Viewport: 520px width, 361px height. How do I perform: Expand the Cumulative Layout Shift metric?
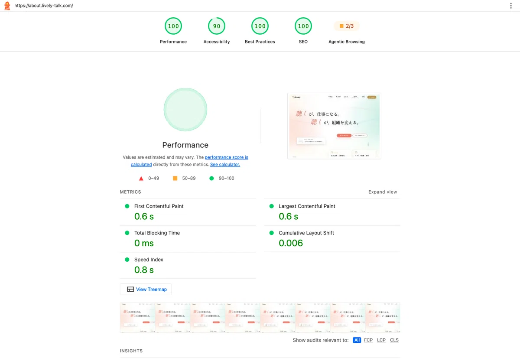point(332,239)
